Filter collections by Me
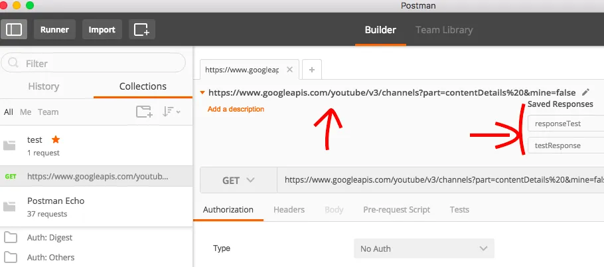This screenshot has width=604, height=267. [x=25, y=112]
